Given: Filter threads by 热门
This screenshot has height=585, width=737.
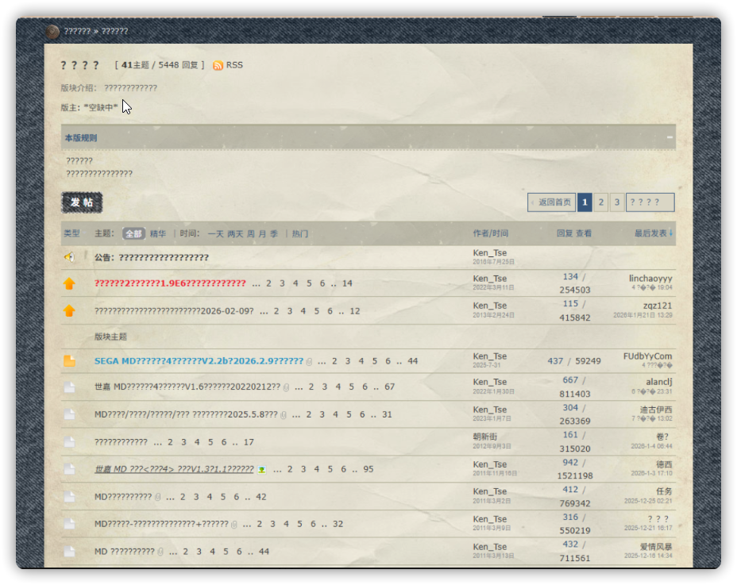Looking at the screenshot, I should [299, 234].
